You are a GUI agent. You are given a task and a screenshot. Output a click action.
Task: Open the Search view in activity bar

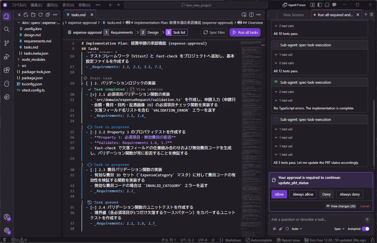click(7, 29)
